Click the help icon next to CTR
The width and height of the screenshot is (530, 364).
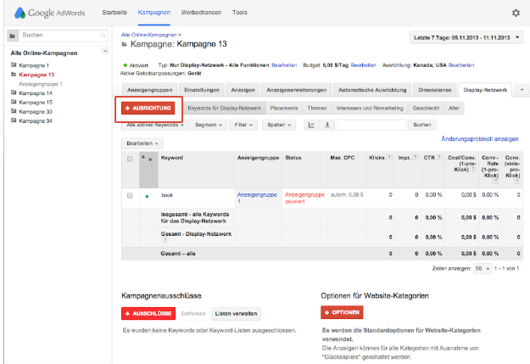click(439, 157)
